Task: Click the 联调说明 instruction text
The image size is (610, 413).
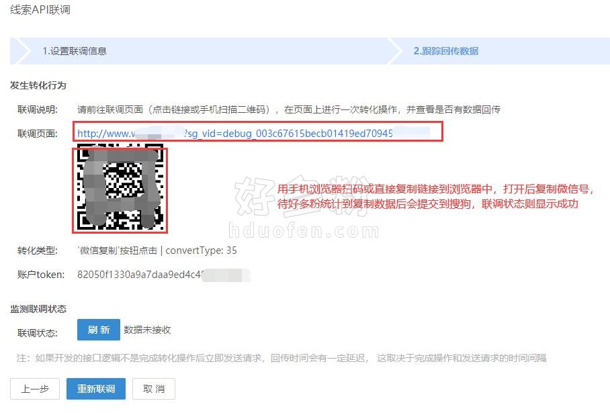Action: point(289,109)
